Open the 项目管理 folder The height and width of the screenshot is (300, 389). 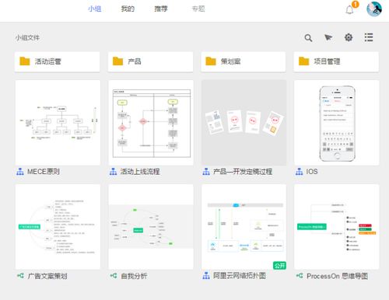(336, 61)
